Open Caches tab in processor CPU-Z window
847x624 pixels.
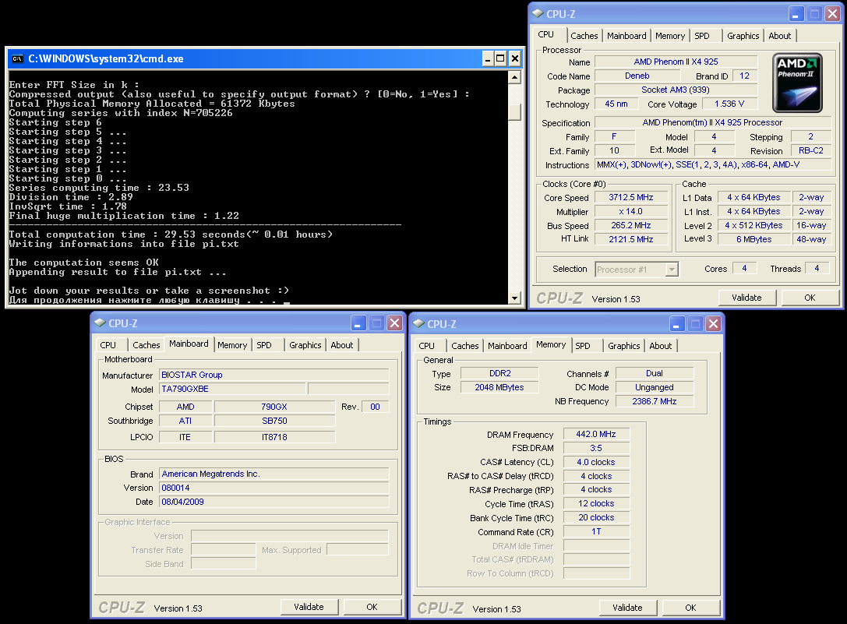click(x=584, y=36)
